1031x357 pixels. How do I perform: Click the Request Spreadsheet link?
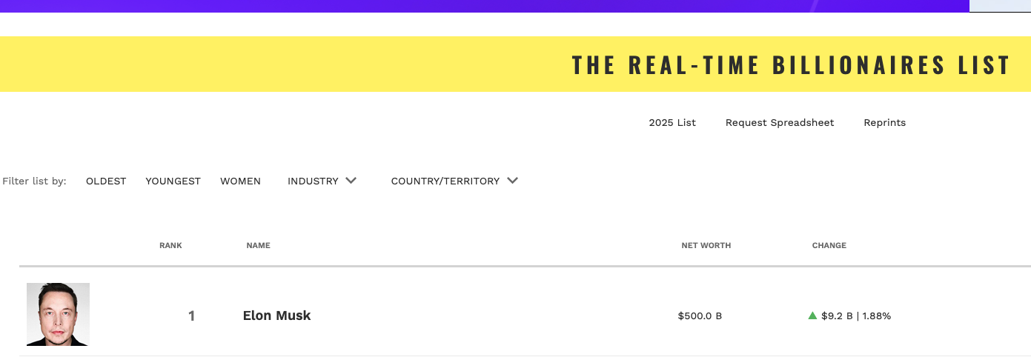pyautogui.click(x=780, y=123)
